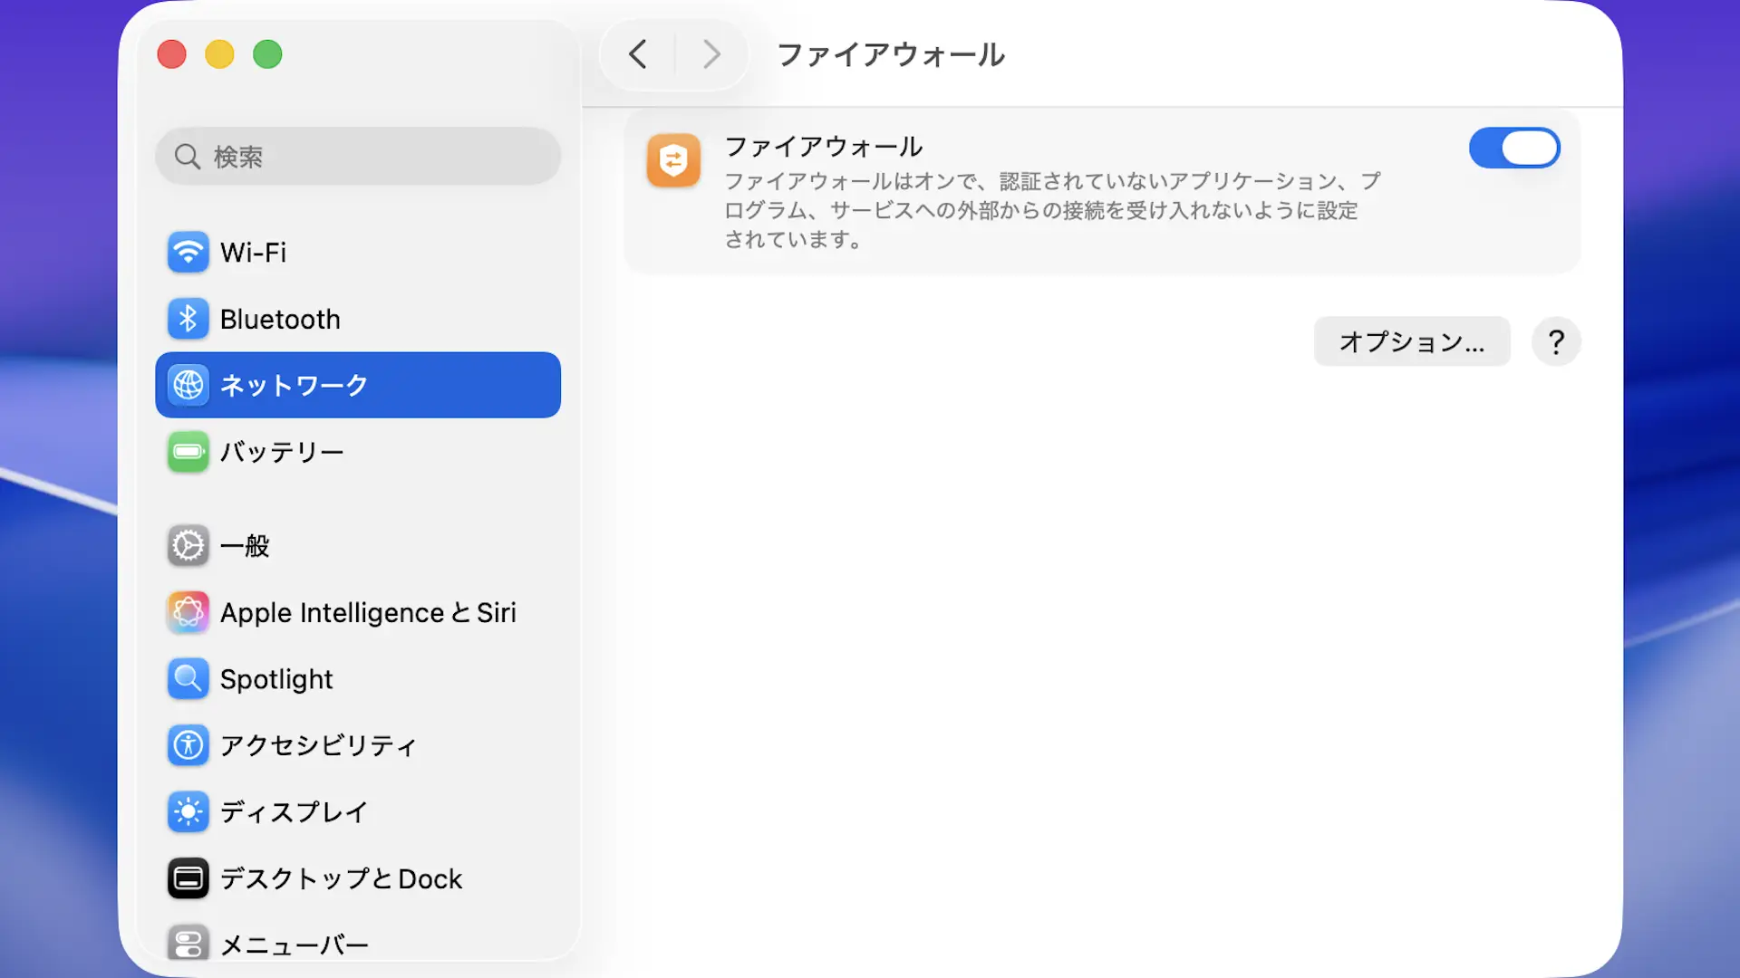Click the yellow minimize window button
The image size is (1740, 978).
219,54
